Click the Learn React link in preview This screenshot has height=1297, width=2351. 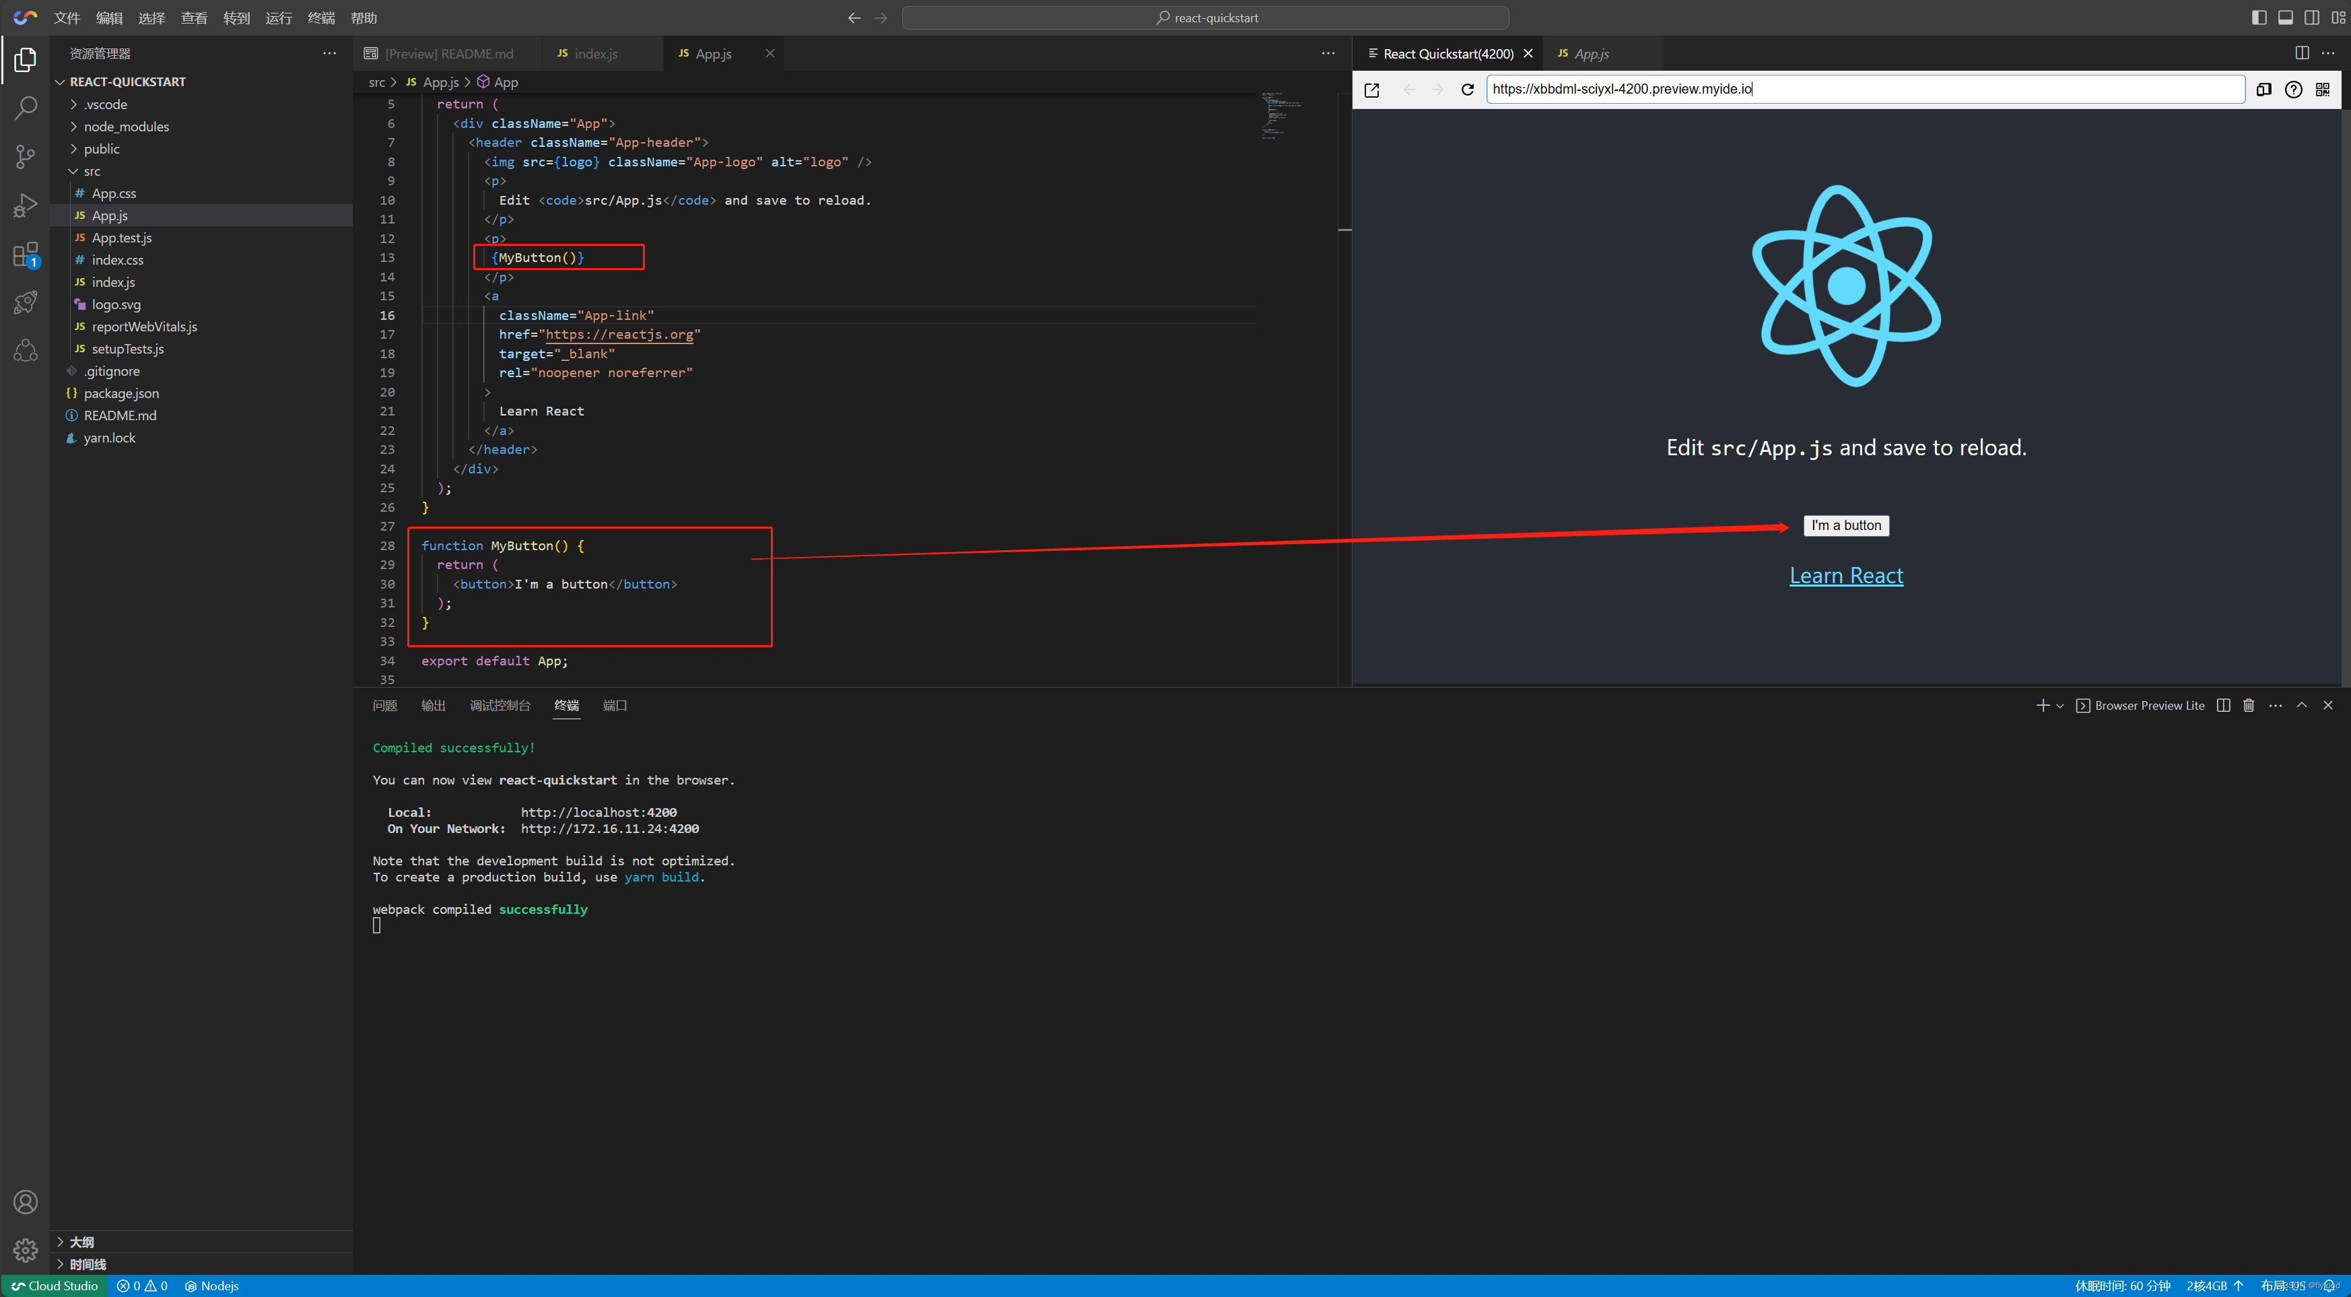click(x=1845, y=575)
